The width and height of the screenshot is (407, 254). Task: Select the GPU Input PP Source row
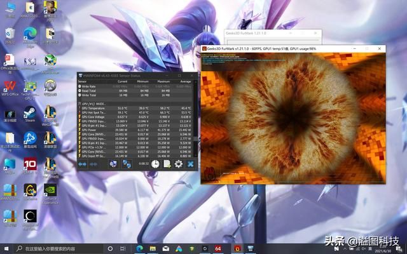[135, 156]
